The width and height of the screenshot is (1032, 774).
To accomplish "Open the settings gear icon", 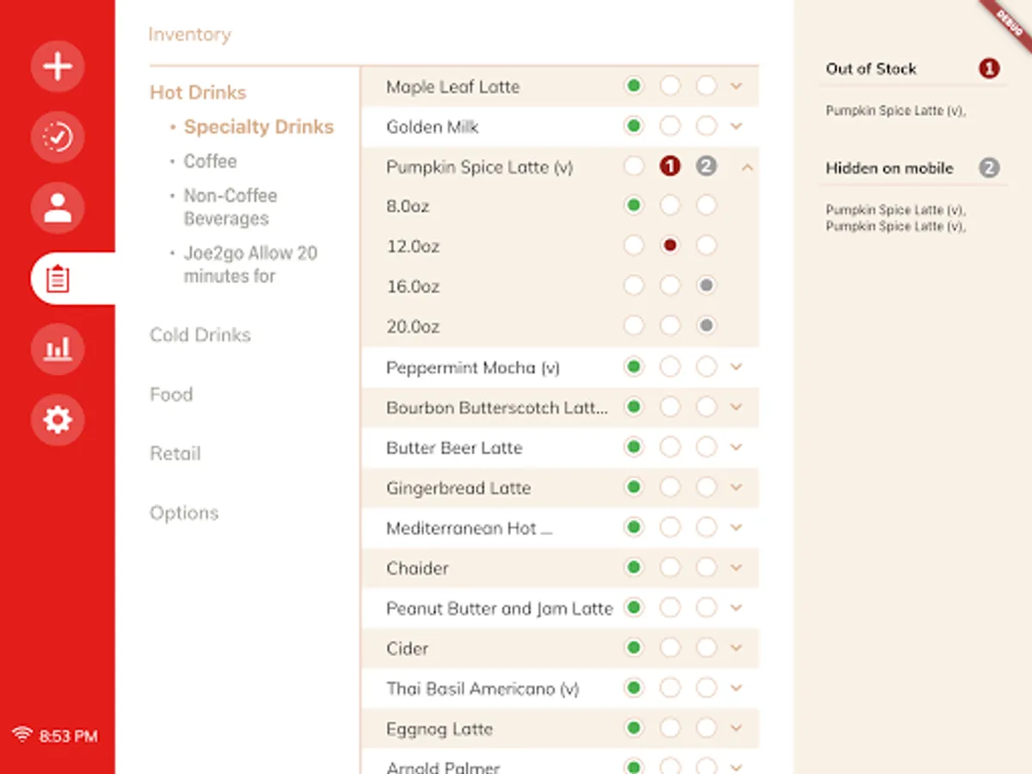I will [x=58, y=420].
